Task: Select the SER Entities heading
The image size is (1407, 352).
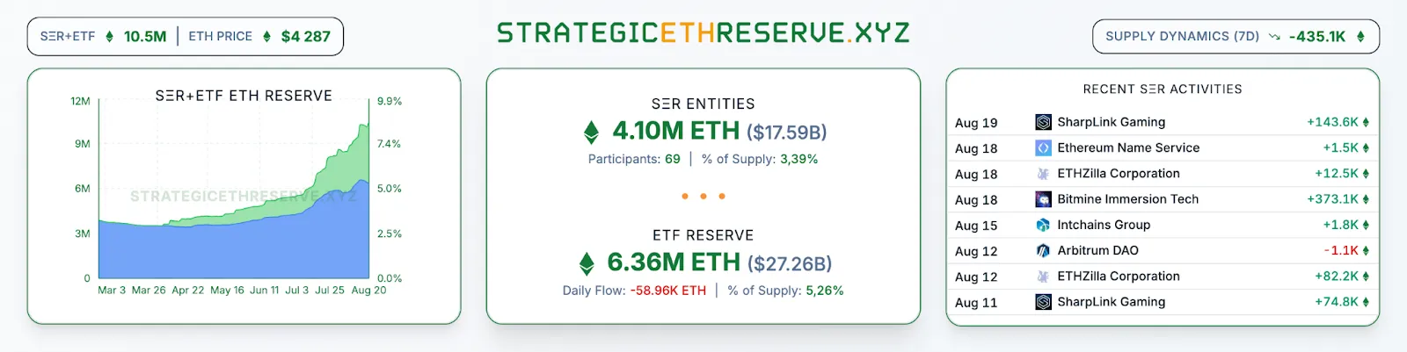Action: [x=703, y=104]
